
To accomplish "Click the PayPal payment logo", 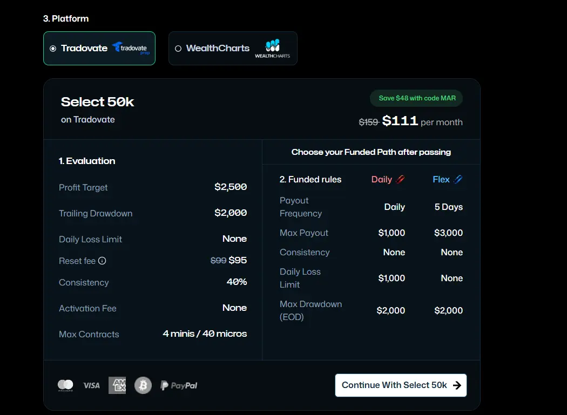I will coord(179,385).
